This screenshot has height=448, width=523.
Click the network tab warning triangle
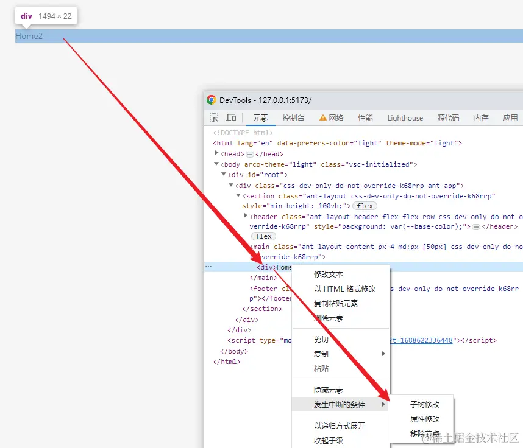click(x=322, y=117)
